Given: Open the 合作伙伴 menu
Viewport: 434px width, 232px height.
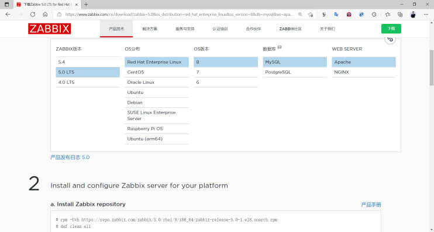Looking at the screenshot, I should [253, 29].
